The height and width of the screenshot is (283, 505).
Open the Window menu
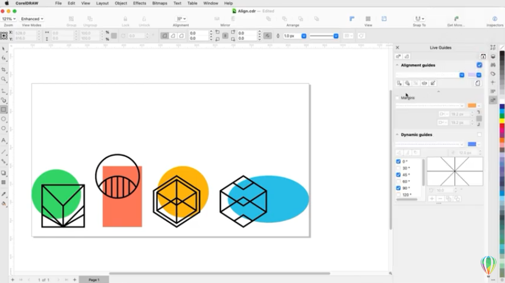click(x=211, y=3)
